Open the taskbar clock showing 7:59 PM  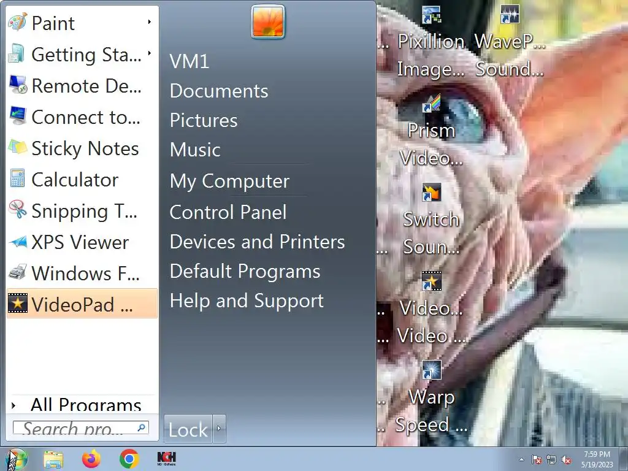click(x=597, y=459)
